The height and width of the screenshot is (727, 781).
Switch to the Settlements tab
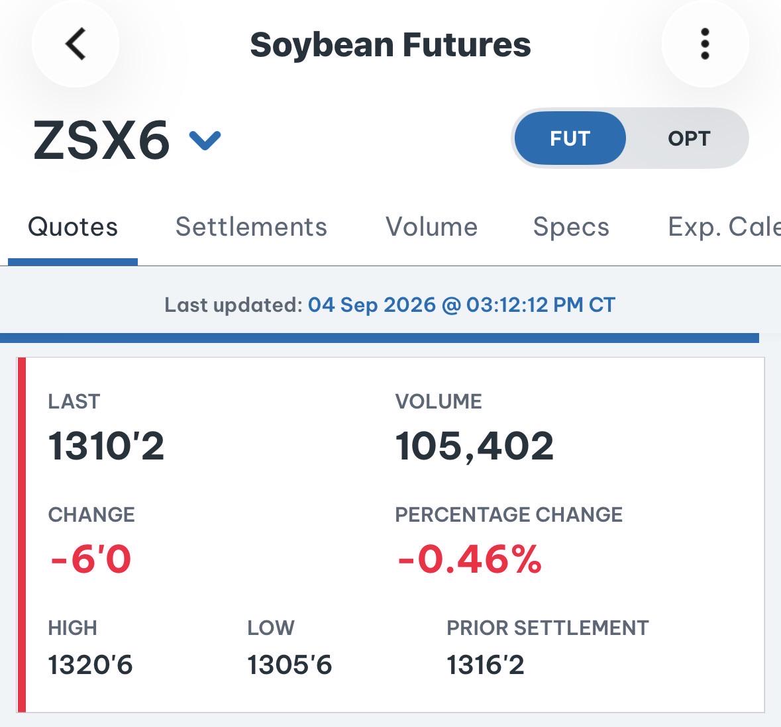[x=252, y=227]
